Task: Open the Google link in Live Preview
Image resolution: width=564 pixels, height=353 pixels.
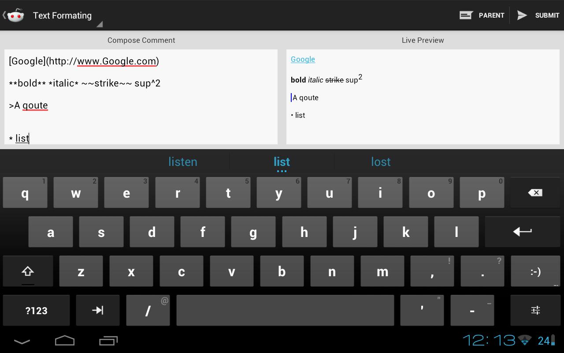Action: coord(303,59)
